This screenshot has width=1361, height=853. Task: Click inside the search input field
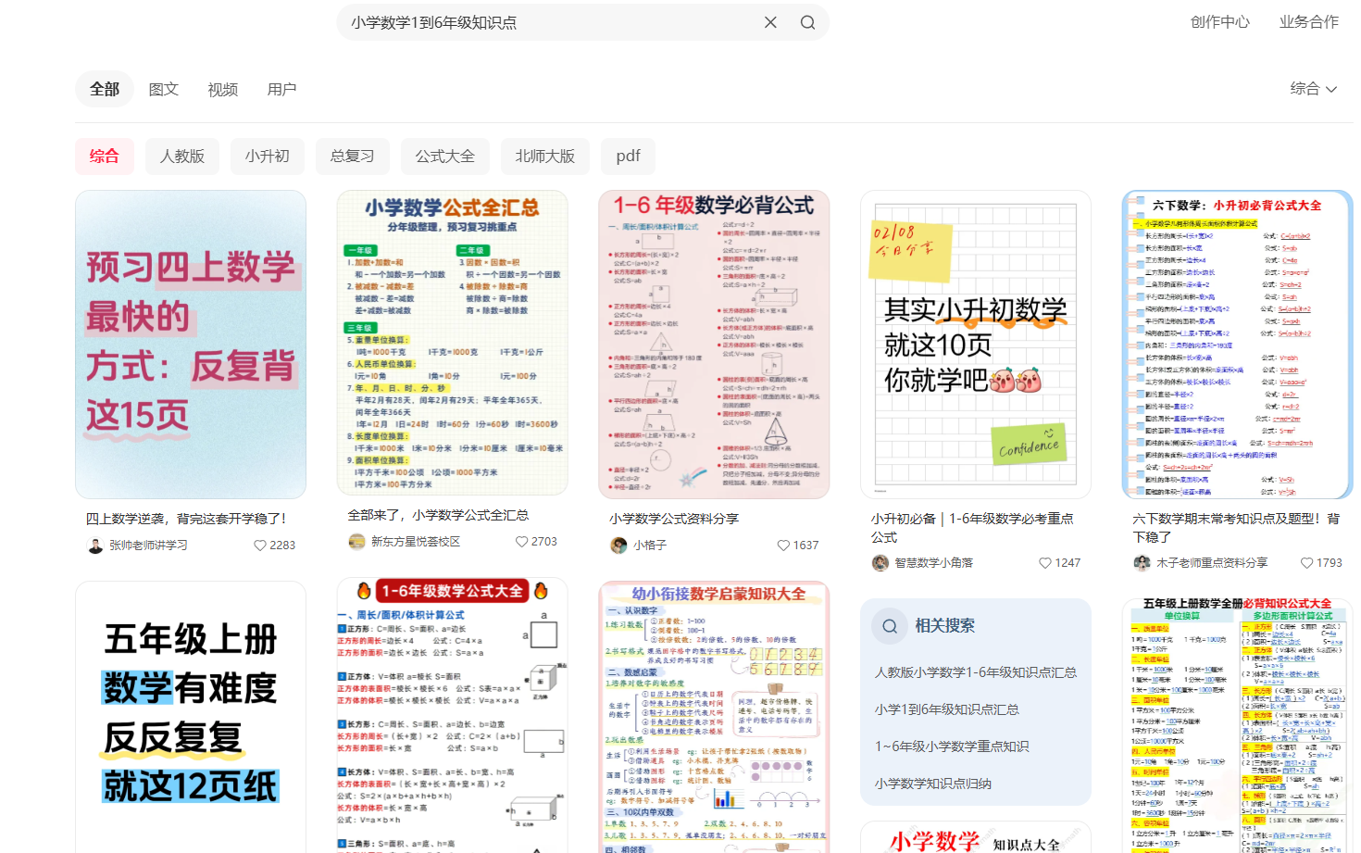coord(556,21)
